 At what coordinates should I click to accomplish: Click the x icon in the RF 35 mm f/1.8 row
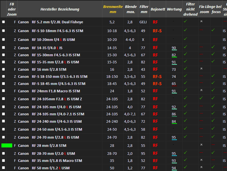click(x=201, y=160)
